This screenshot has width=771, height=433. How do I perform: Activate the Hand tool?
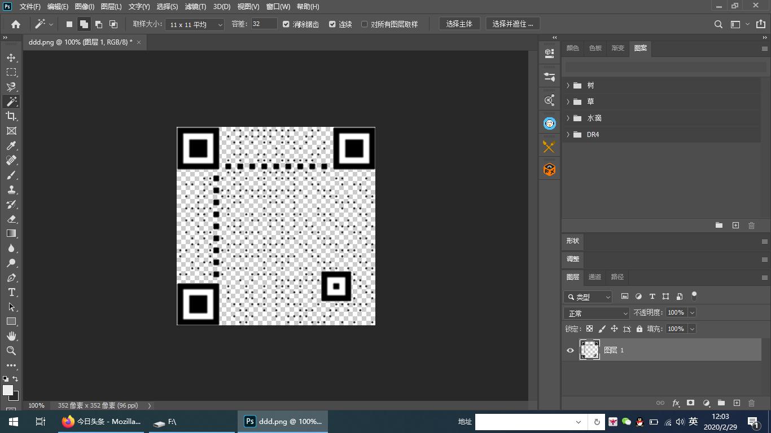(x=11, y=336)
